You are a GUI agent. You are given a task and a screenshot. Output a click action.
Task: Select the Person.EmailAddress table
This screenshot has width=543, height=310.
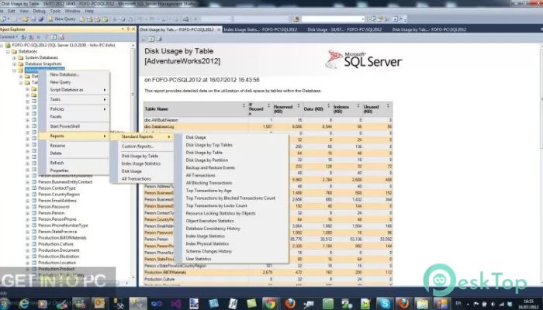pos(57,201)
